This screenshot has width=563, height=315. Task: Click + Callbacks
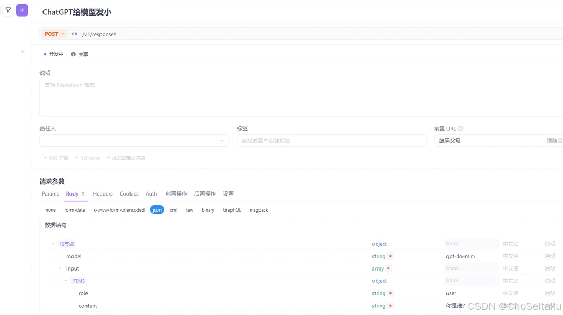87,158
